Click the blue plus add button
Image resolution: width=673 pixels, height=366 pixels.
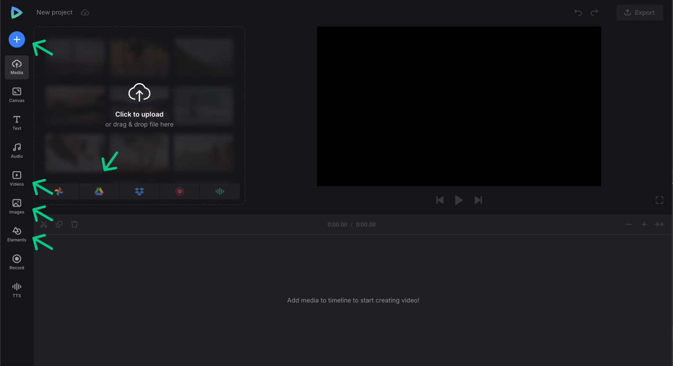click(x=17, y=40)
